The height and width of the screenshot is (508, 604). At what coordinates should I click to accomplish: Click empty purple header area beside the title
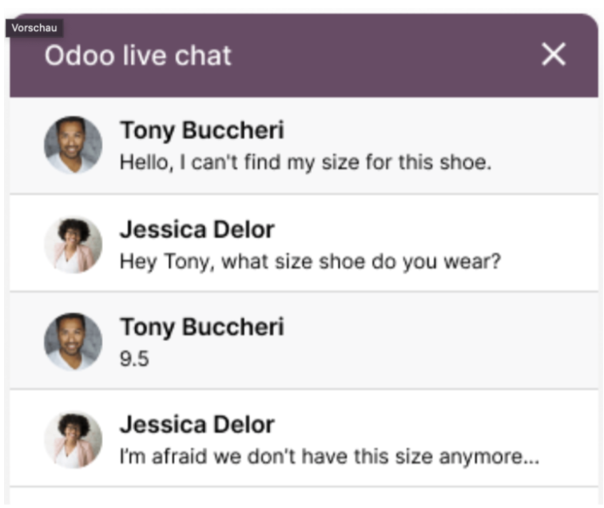tap(385, 55)
